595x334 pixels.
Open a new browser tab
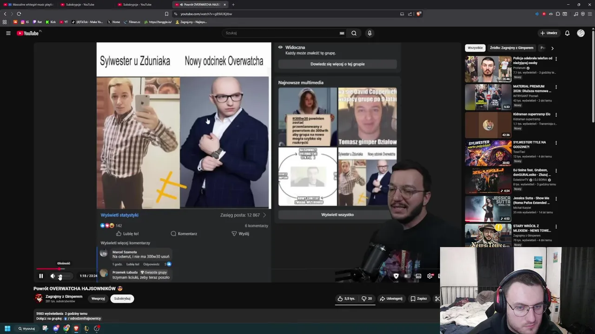click(x=233, y=5)
